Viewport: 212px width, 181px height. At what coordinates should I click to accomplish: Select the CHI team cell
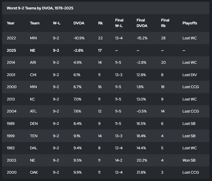(33, 75)
